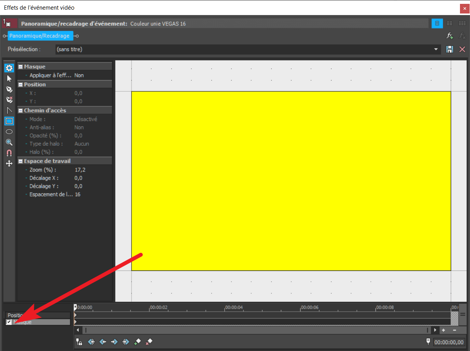
Task: Click the Position X value
Action: click(x=78, y=93)
